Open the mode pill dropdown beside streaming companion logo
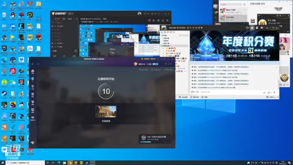Viewport: 293px width, 165px height. coord(70,14)
